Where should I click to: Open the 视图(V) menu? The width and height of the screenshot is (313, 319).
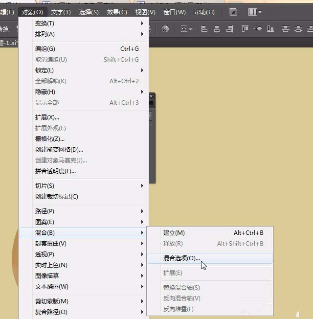click(x=145, y=12)
